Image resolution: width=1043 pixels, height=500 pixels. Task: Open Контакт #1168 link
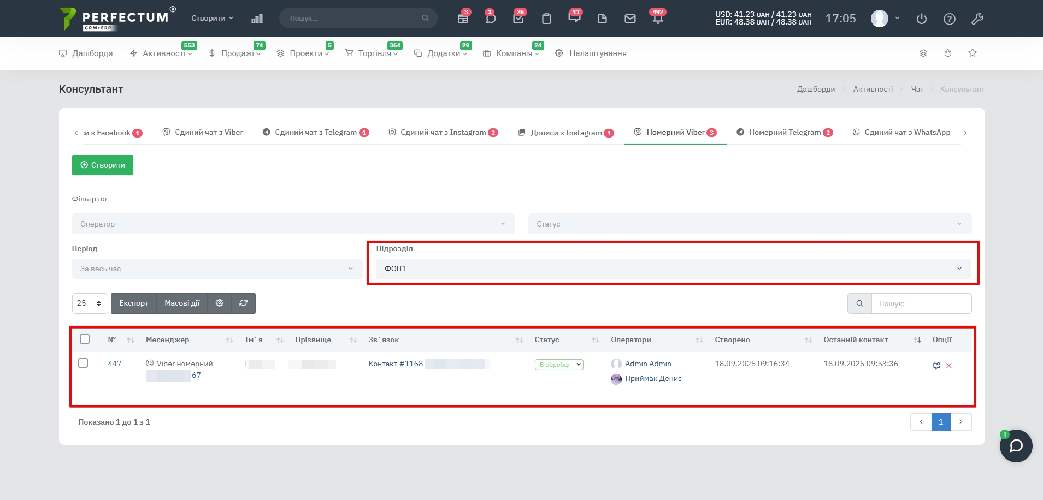[x=396, y=364]
